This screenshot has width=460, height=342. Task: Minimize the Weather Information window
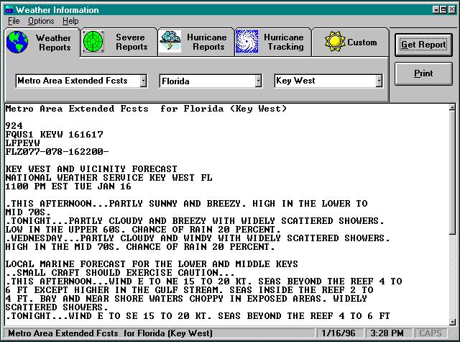coord(436,9)
